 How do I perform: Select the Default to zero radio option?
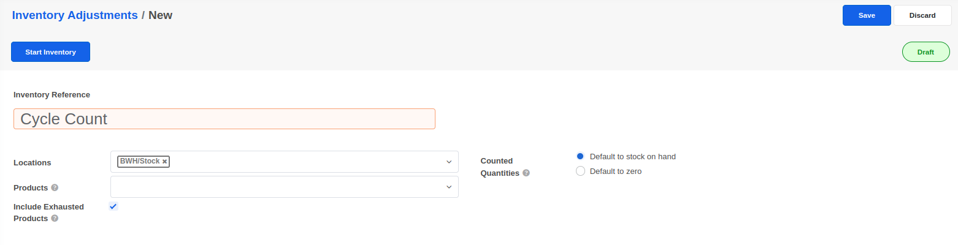coord(580,171)
